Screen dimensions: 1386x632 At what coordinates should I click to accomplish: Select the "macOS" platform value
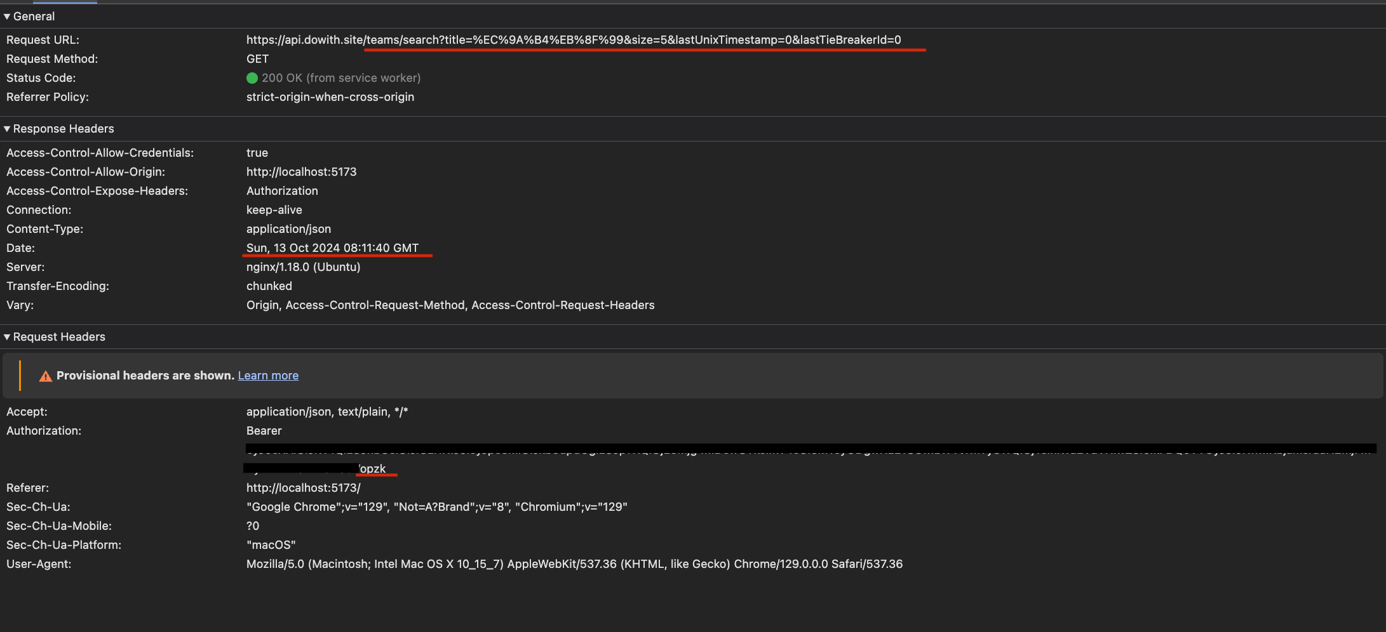(271, 545)
